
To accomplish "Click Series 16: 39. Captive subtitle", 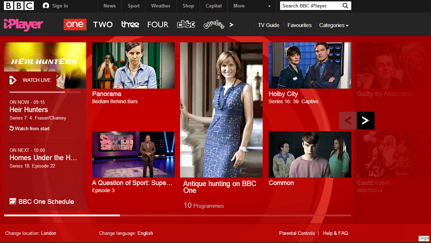I will (294, 101).
